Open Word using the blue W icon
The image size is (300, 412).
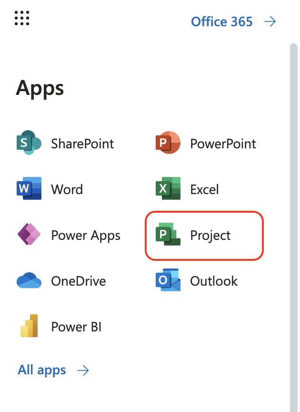[29, 188]
